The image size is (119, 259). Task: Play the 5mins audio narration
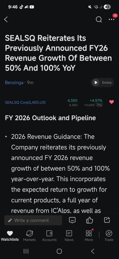pyautogui.click(x=102, y=82)
